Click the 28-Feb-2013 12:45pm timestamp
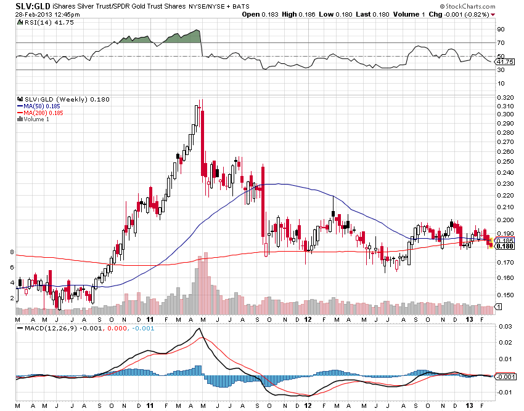The image size is (524, 411). (47, 14)
